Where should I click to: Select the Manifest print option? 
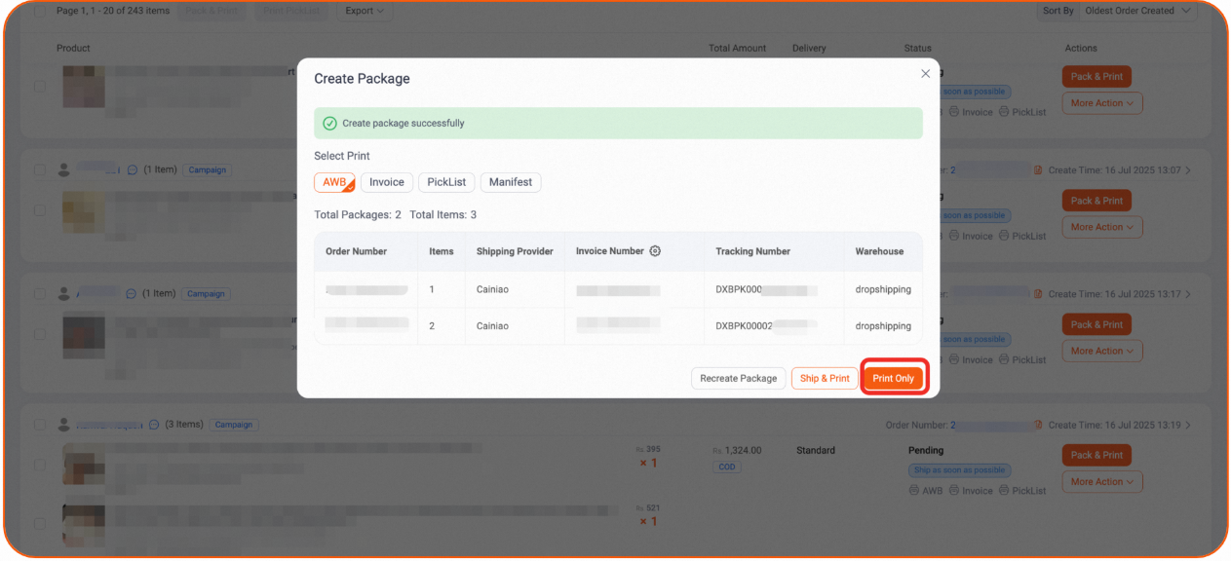coord(510,182)
